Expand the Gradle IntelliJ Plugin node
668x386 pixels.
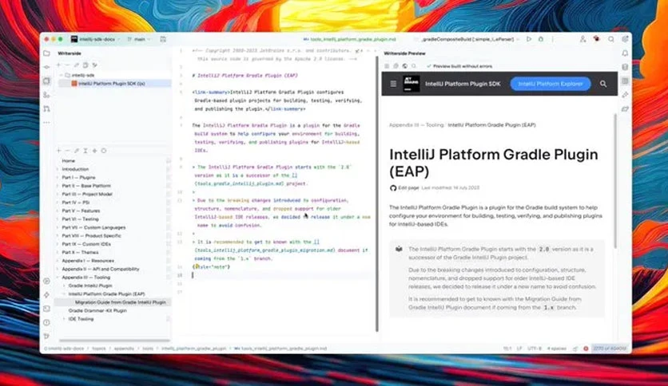(x=65, y=286)
